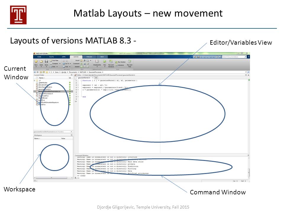Viewport: 284px width, 213px height.
Task: Click the Help question mark icon
Action: coord(220,57)
